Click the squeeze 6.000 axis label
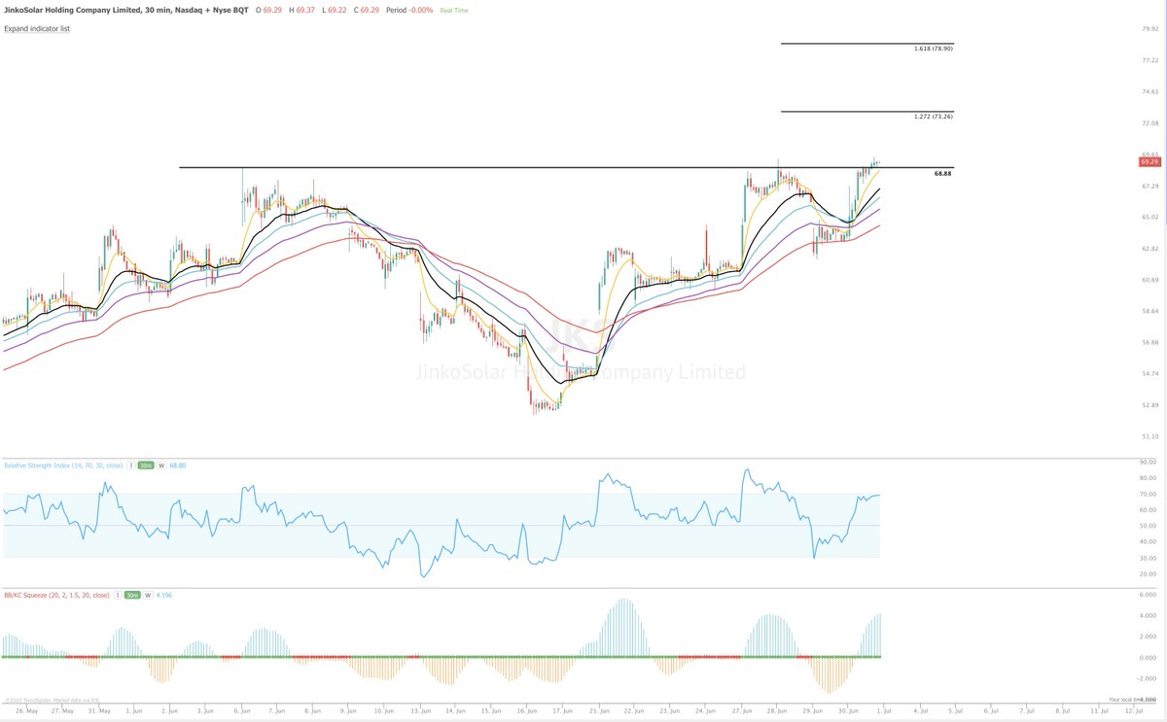Viewport: 1167px width, 722px height. pos(1148,594)
